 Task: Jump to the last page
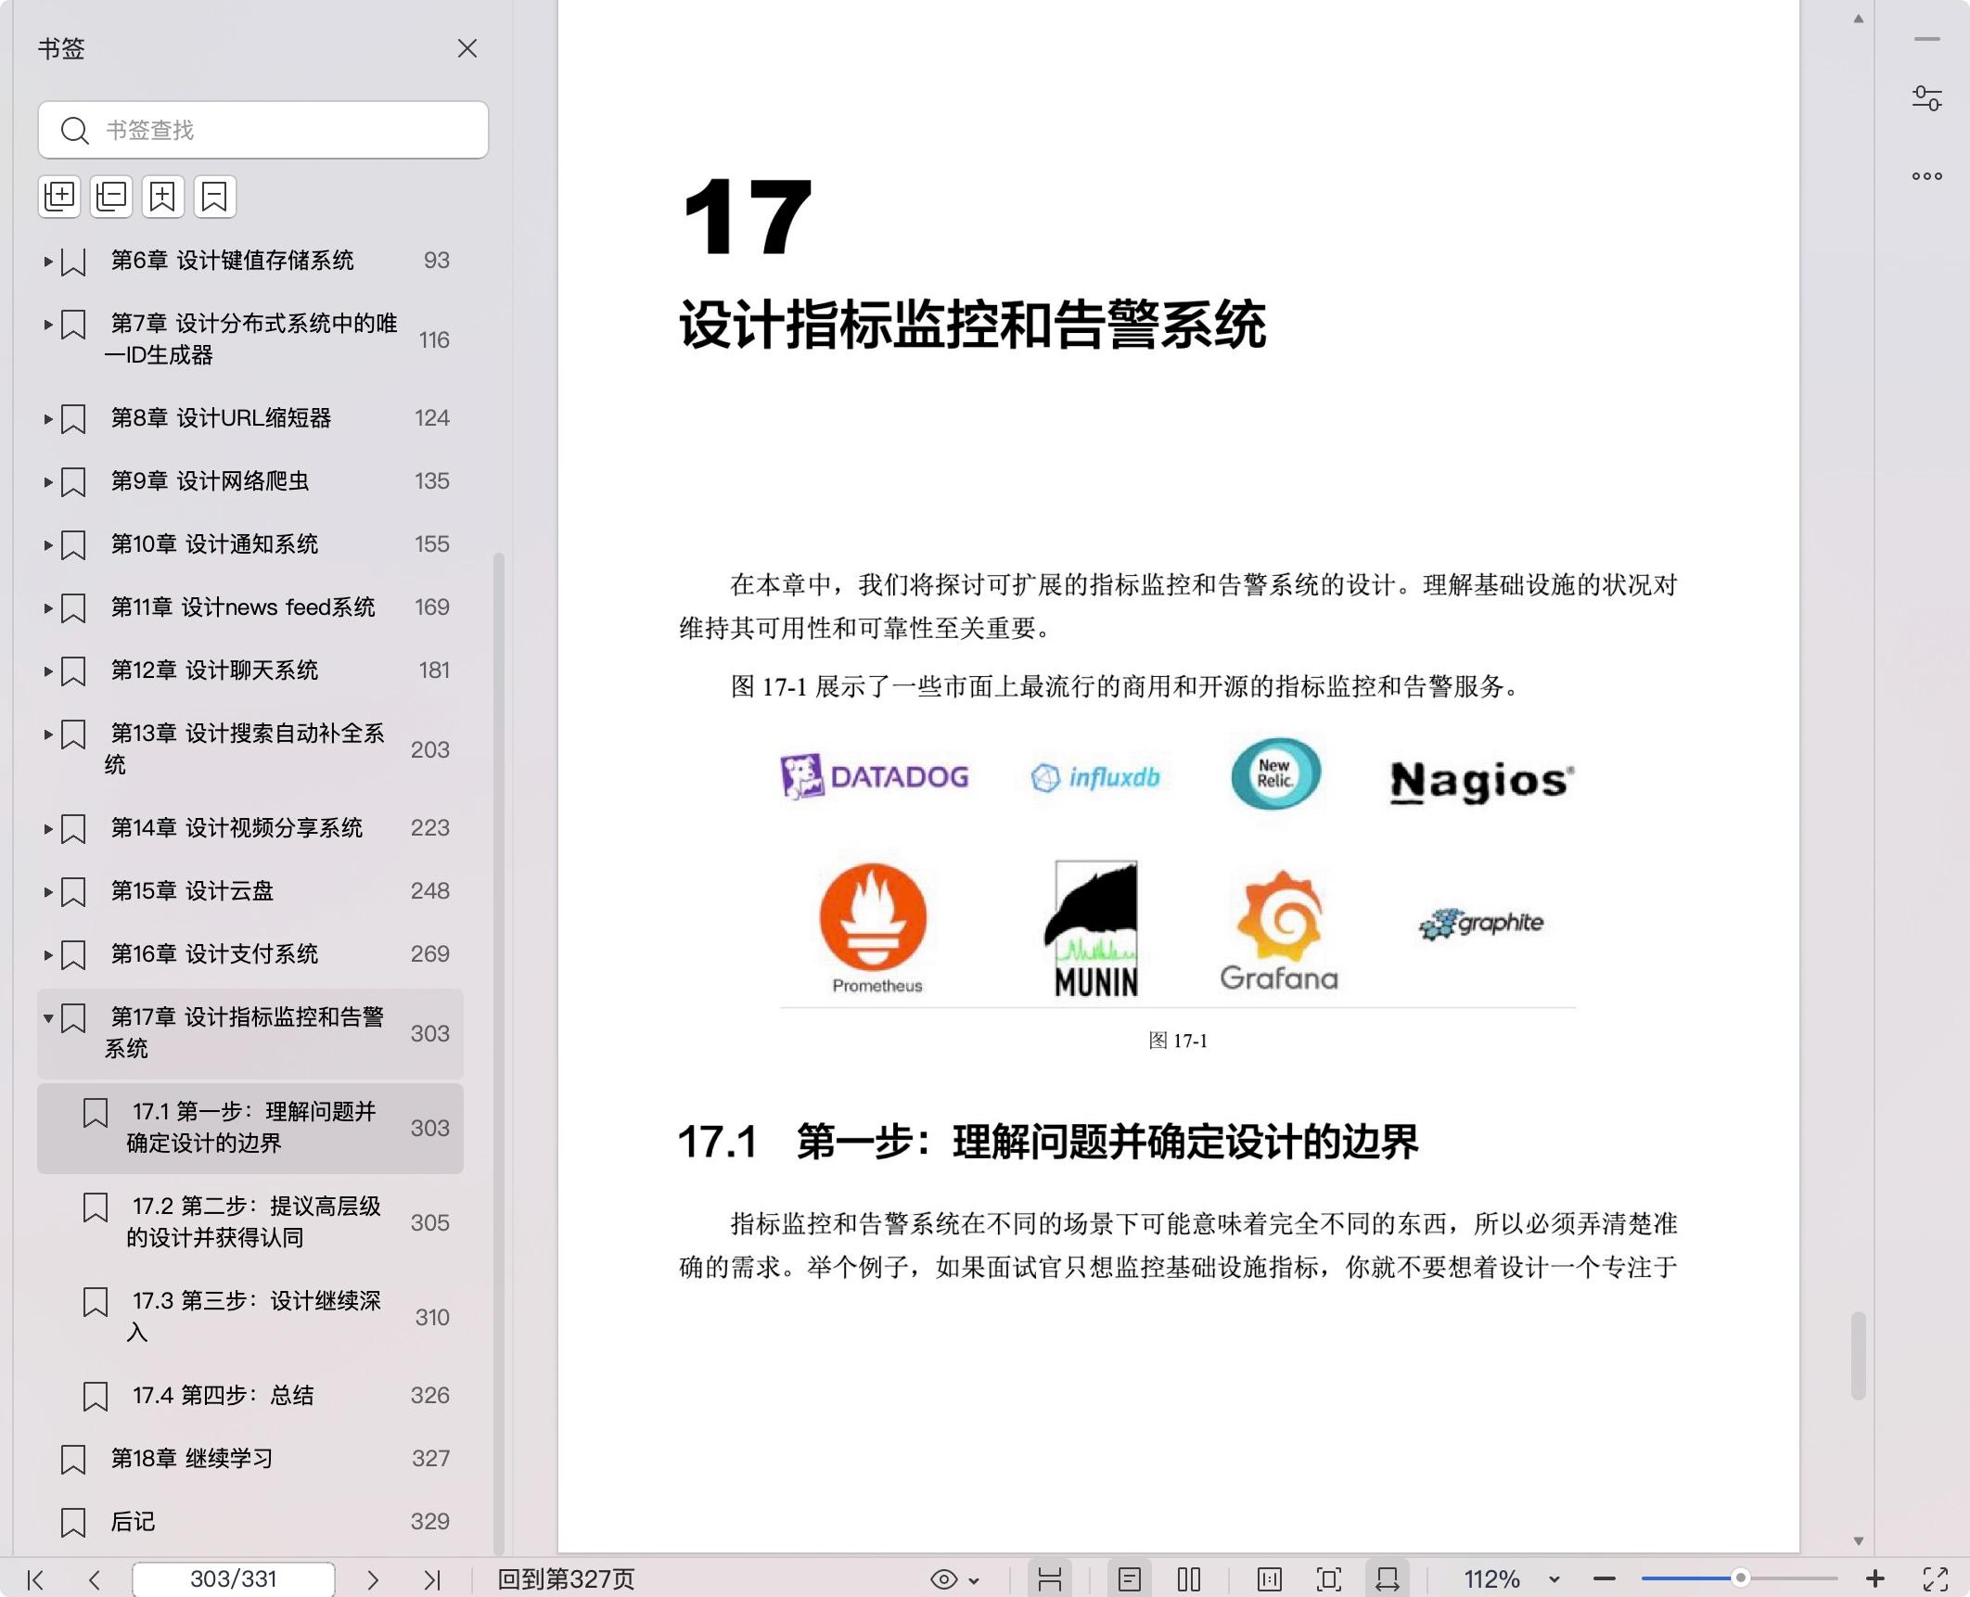click(432, 1579)
